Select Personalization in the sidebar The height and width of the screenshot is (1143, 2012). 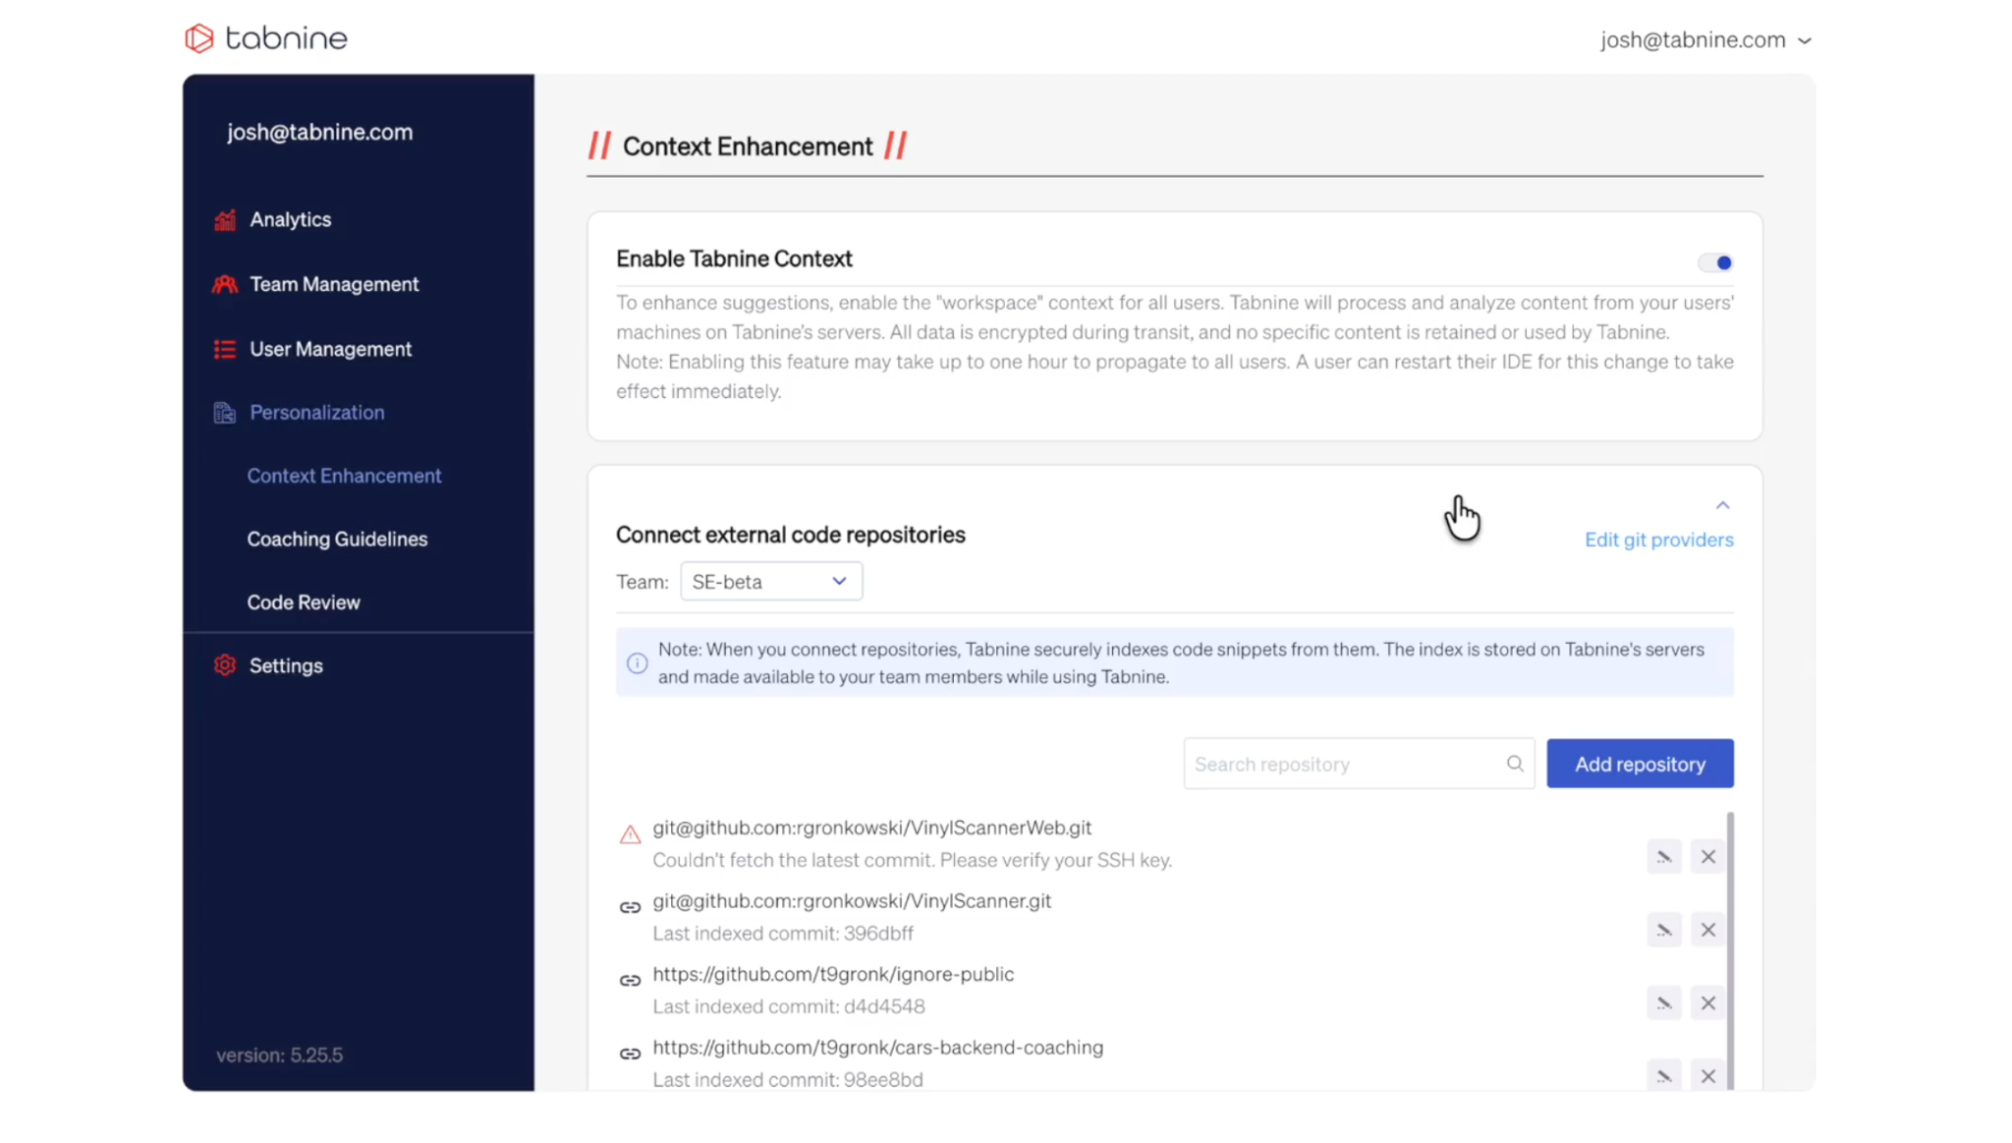point(316,413)
